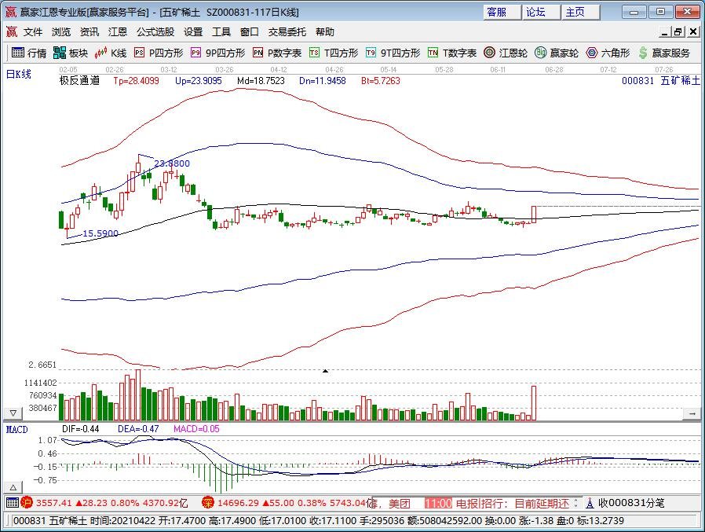Viewport: 705px width, 532px height.
Task: Open the 六角形 hexagon tool
Action: [608, 53]
